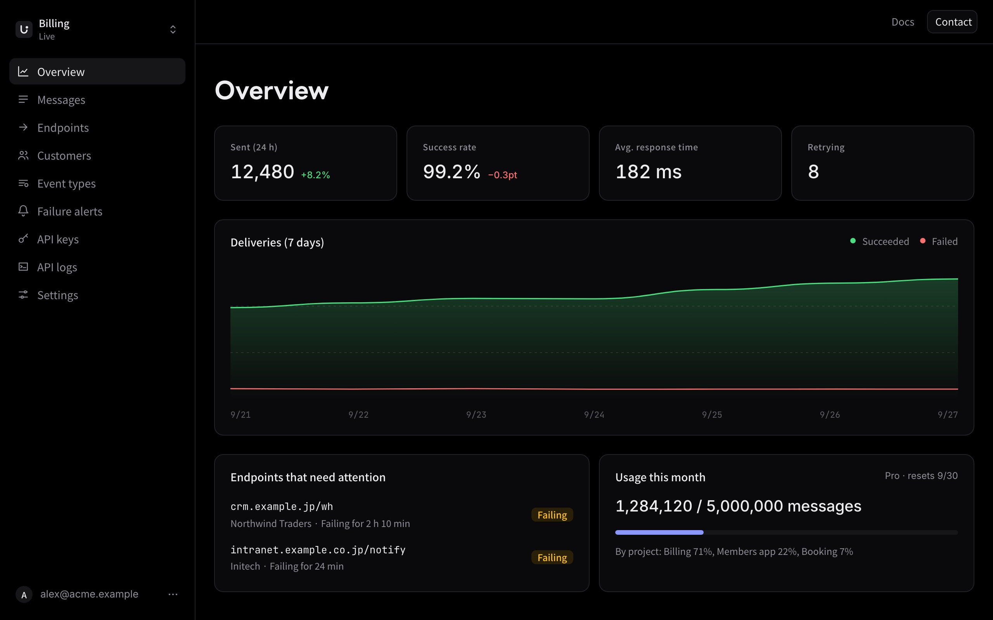Open account menu via three dots
The height and width of the screenshot is (620, 993).
point(173,594)
